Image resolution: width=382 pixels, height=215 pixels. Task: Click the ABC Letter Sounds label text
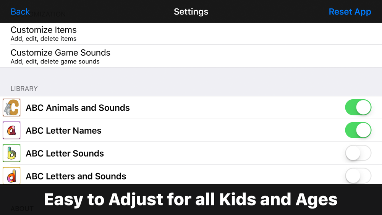pyautogui.click(x=65, y=154)
